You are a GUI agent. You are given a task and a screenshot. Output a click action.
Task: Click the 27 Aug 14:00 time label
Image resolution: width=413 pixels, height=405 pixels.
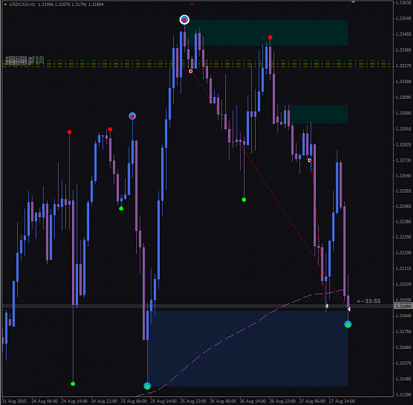point(342,401)
